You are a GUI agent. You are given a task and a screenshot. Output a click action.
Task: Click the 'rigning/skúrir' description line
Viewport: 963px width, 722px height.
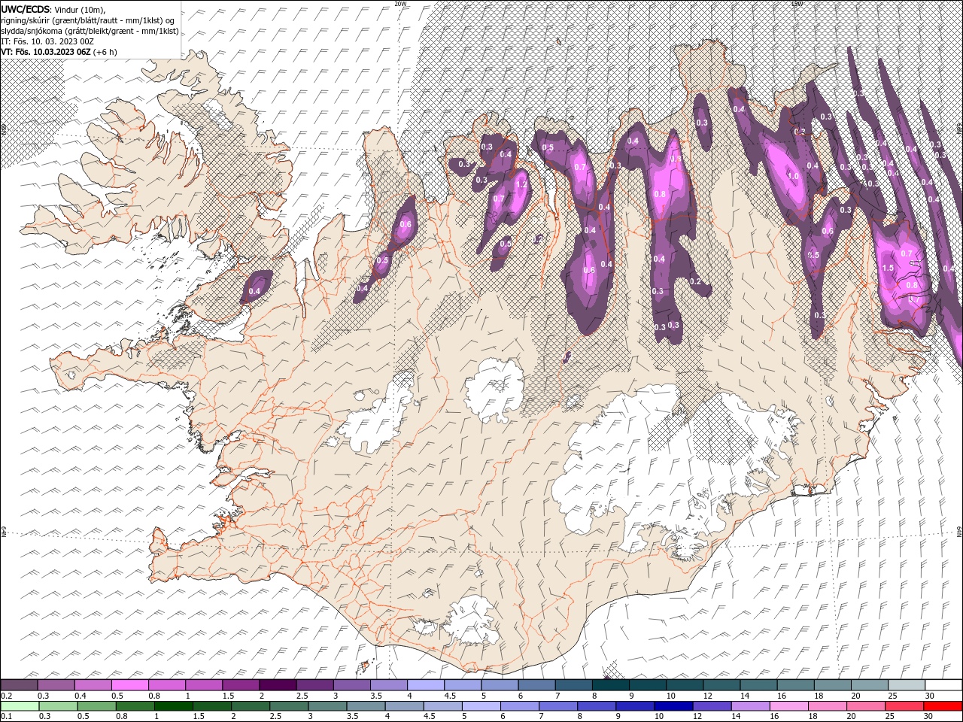click(x=87, y=20)
